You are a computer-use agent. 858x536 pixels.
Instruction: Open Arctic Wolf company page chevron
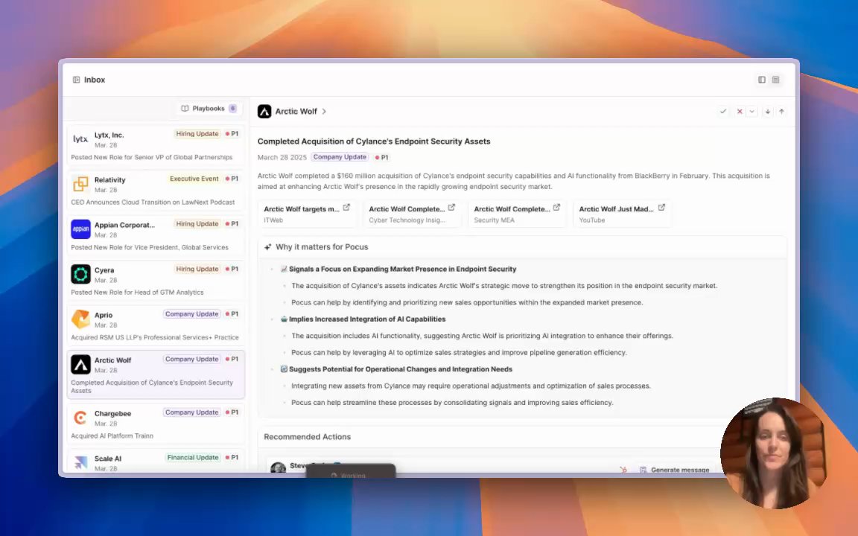[x=324, y=112]
